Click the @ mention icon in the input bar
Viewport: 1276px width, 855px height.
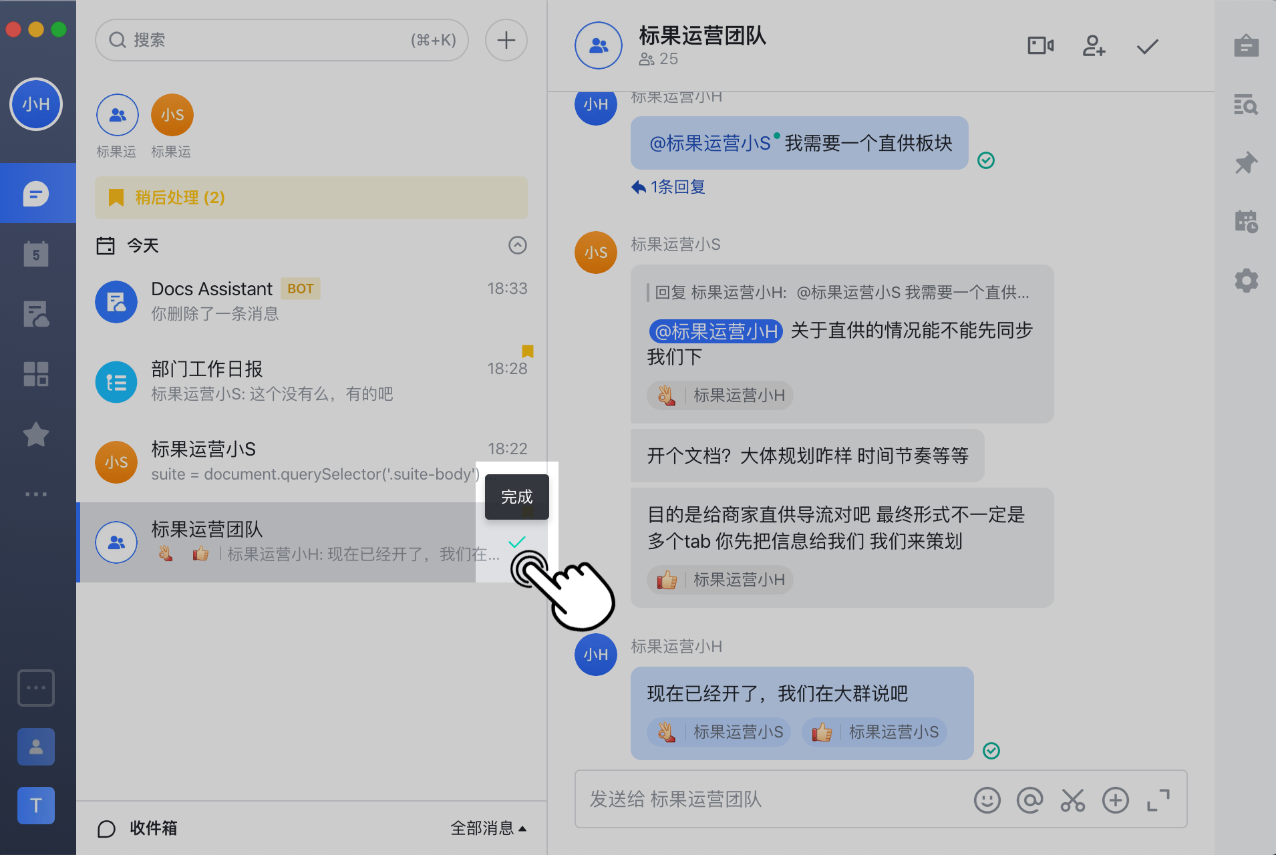point(1030,800)
